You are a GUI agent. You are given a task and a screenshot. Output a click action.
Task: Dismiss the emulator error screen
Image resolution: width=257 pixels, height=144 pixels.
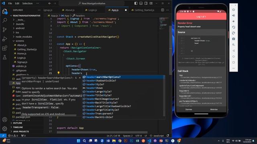189,109
